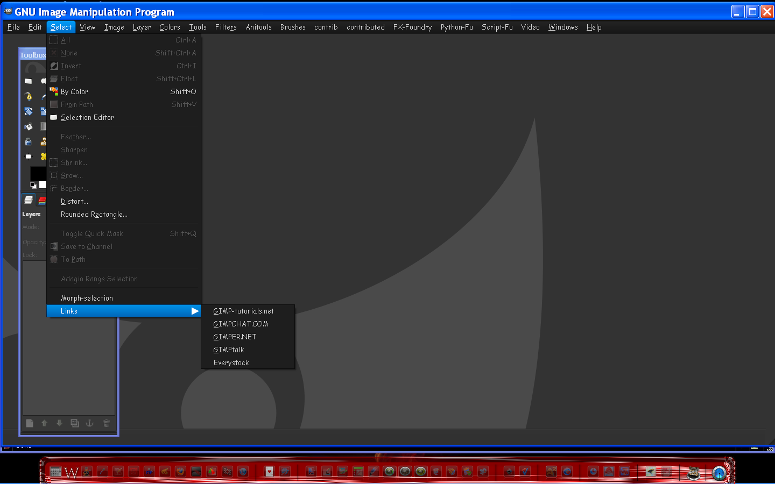Open the GIMPCHAT.COM link
The image size is (775, 484).
[x=248, y=324]
